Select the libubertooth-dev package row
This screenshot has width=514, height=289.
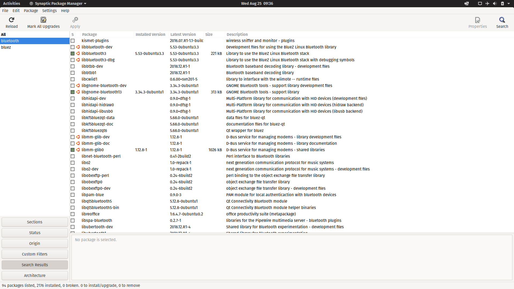point(292,227)
